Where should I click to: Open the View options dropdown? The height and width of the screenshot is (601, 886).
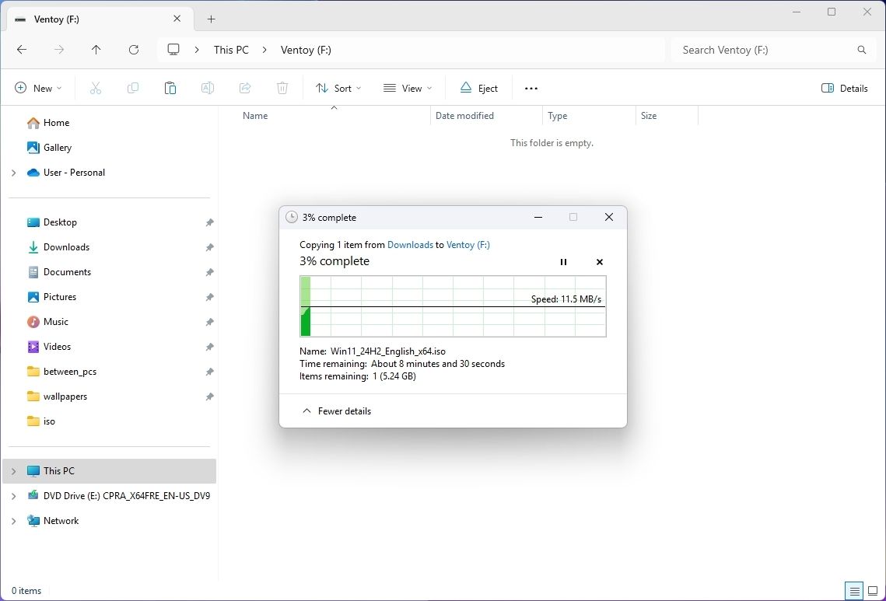(x=407, y=88)
